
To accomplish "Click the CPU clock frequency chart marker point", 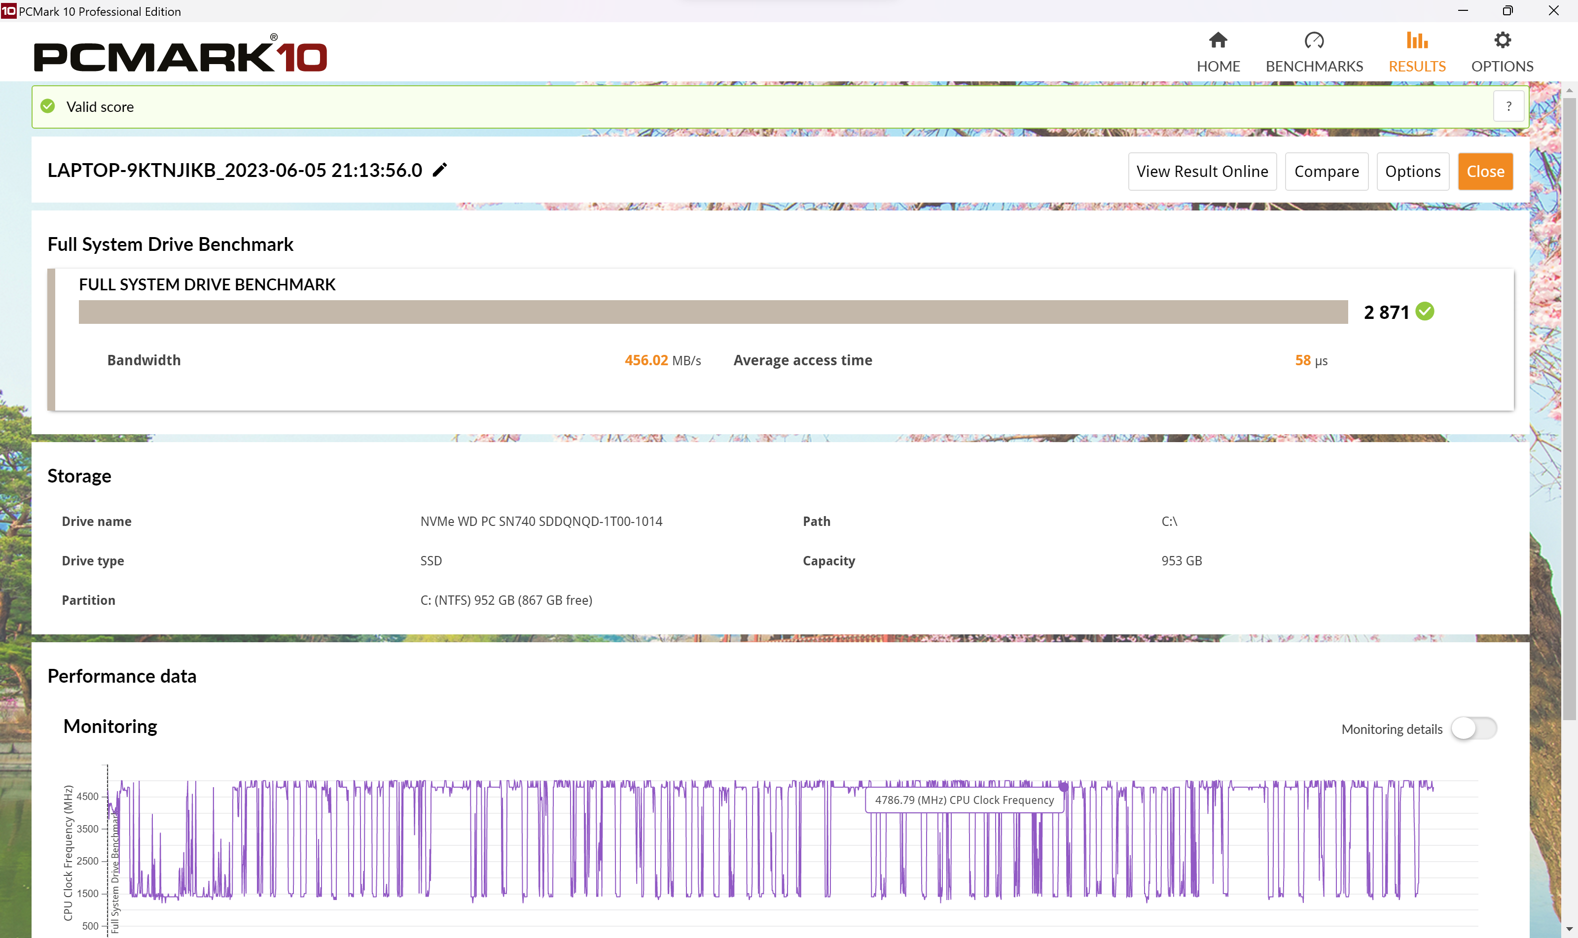I will (x=1063, y=788).
